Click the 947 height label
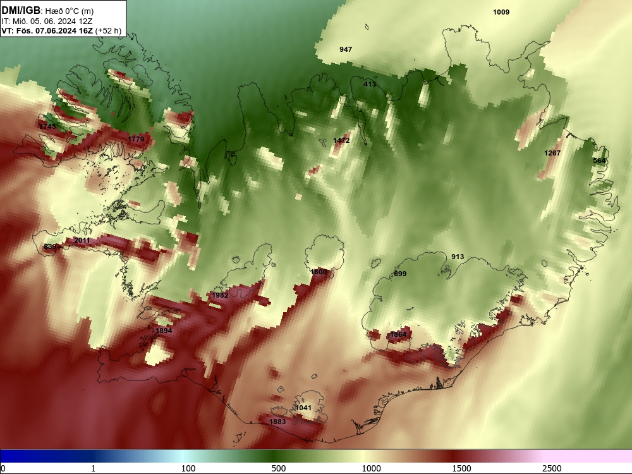632x474 pixels. coord(346,49)
